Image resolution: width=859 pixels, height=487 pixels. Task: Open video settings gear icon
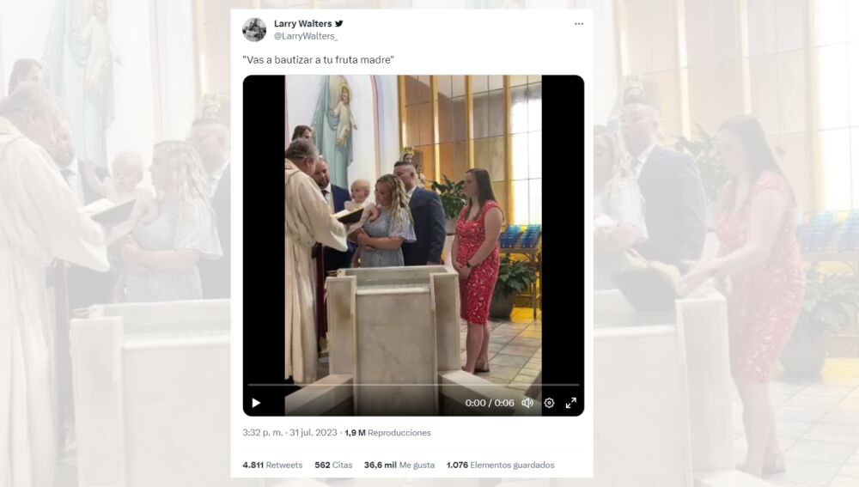coord(550,403)
